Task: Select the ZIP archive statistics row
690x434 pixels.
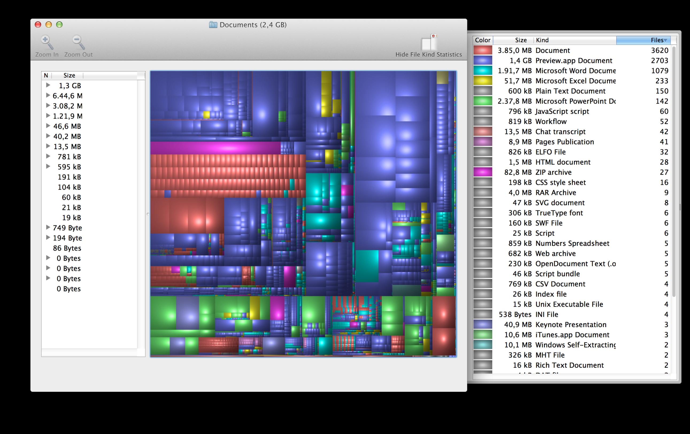Action: click(553, 172)
